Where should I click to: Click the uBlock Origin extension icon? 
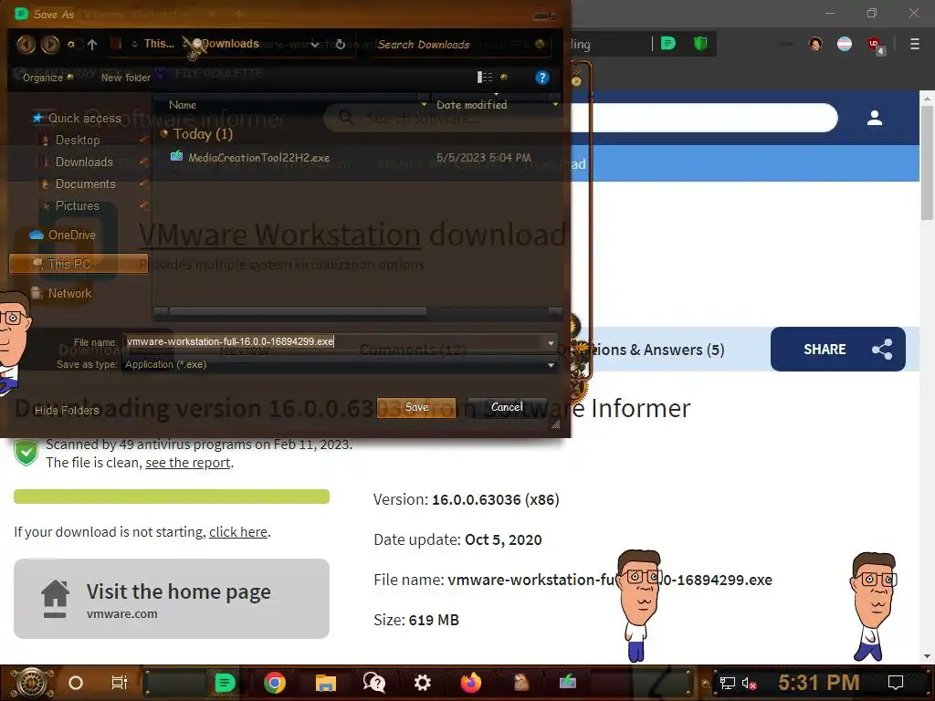[875, 45]
